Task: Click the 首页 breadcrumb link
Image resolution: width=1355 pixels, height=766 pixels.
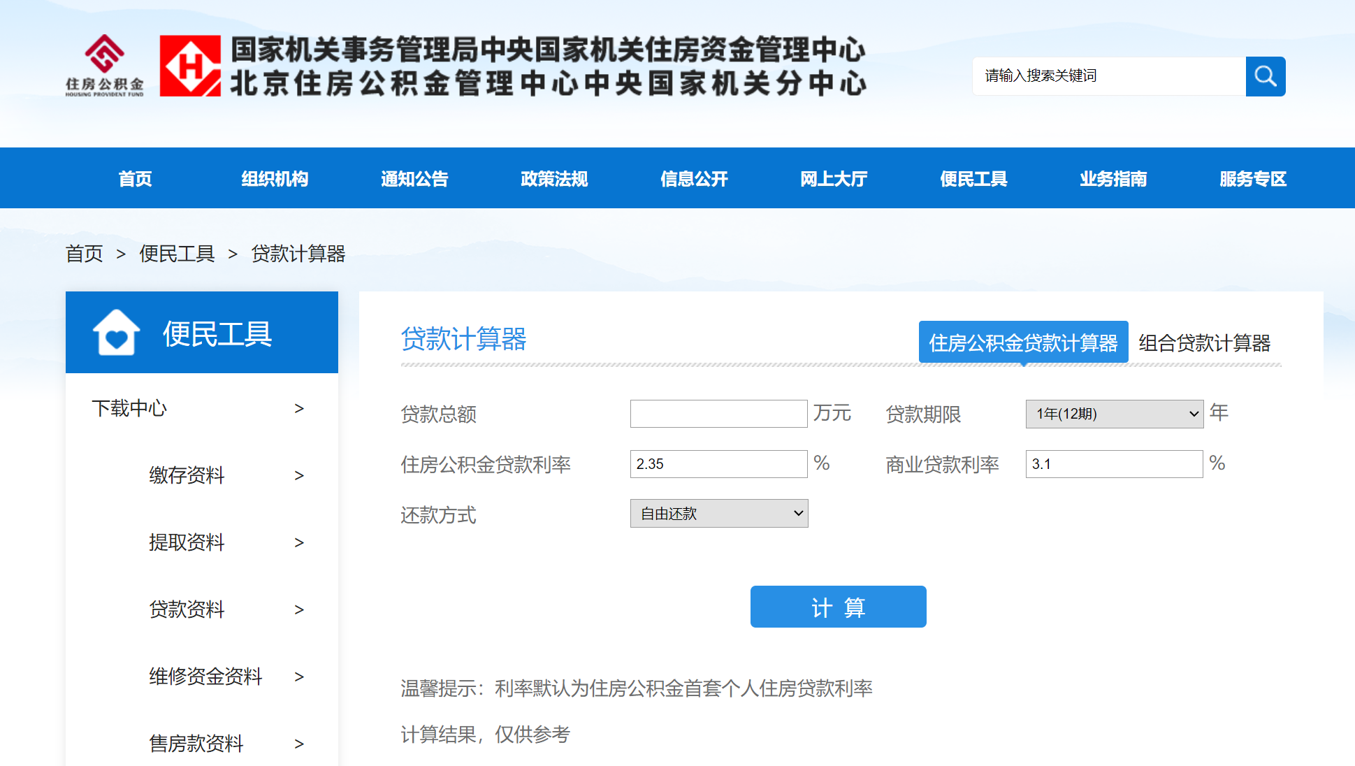Action: pos(84,254)
